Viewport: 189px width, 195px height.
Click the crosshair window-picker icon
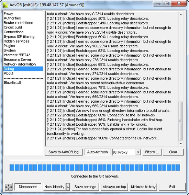point(9,187)
